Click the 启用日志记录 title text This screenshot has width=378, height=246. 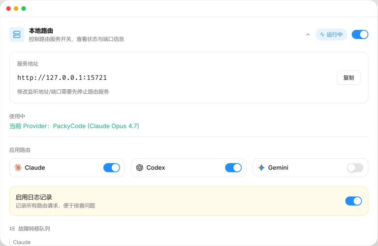click(x=34, y=197)
